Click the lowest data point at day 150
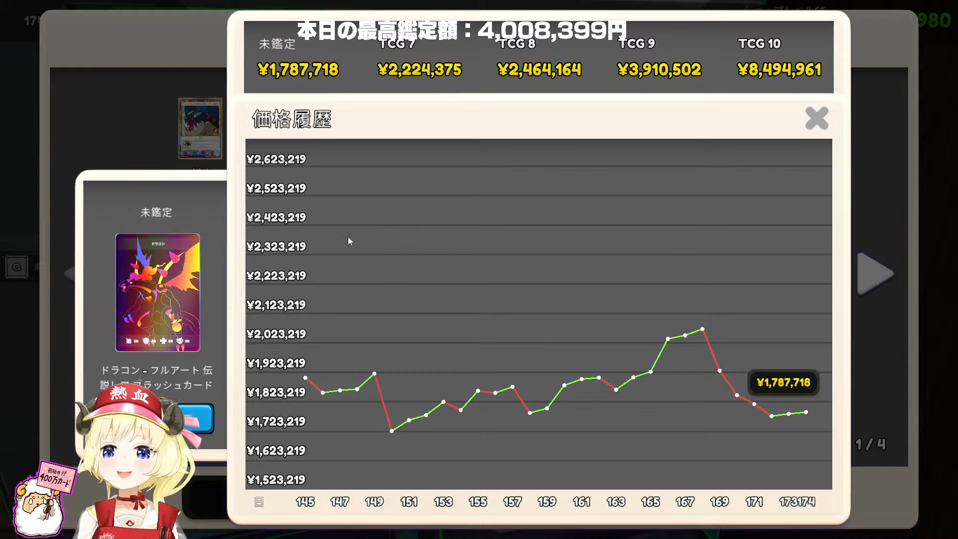 pos(392,431)
